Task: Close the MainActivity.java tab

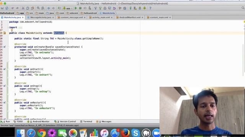Action: pos(23,18)
